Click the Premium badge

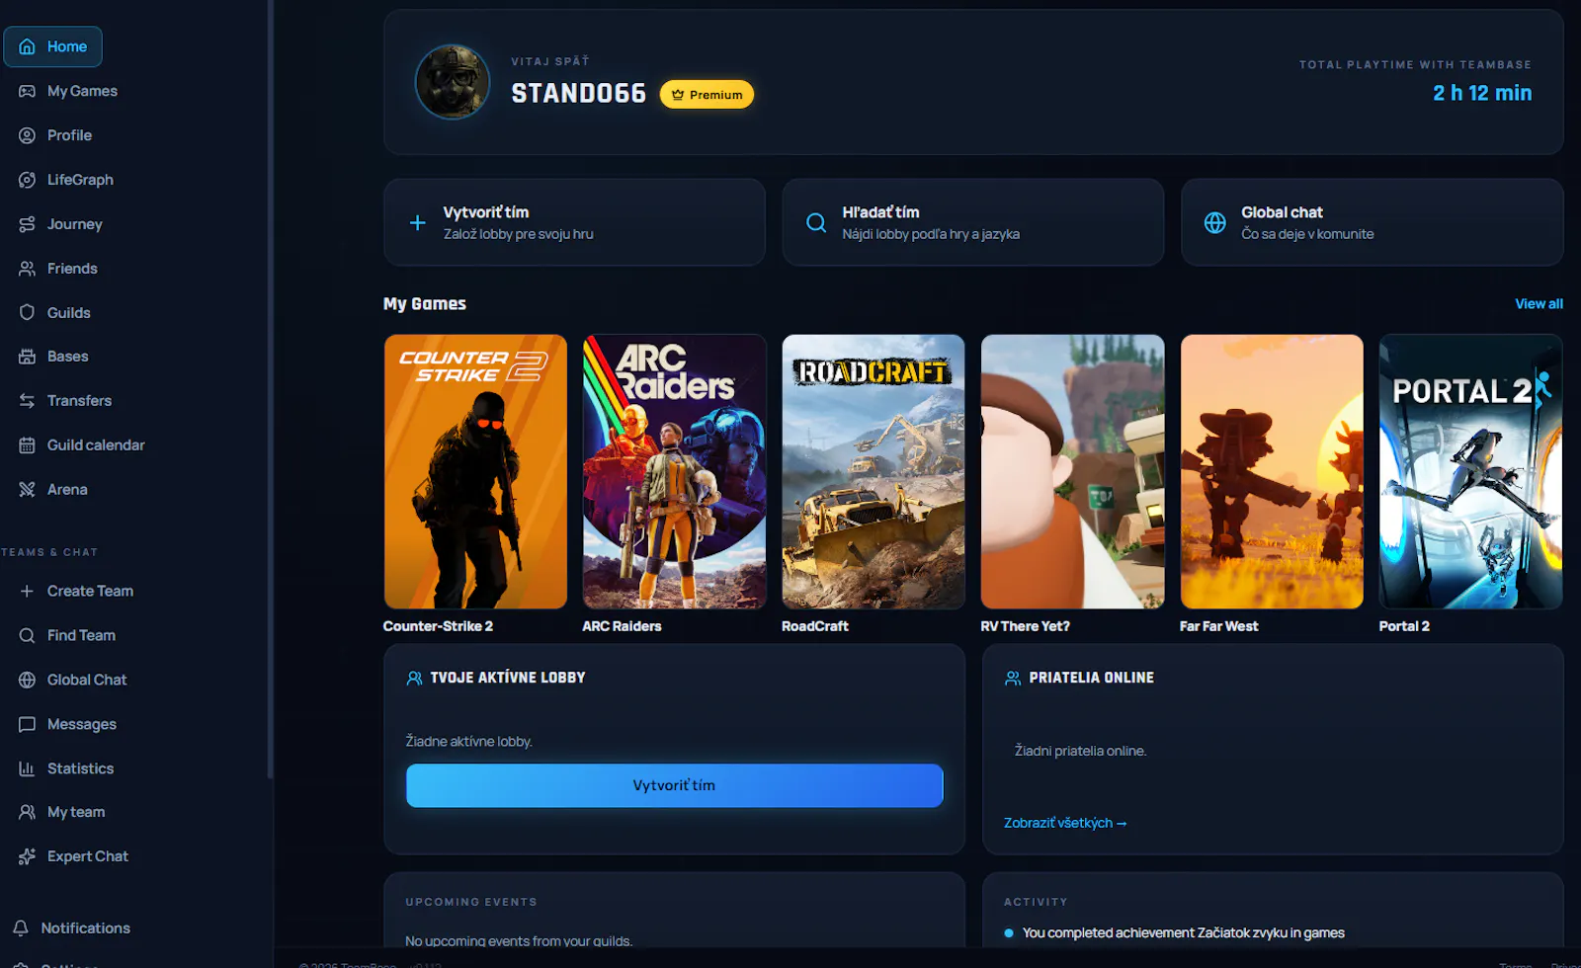tap(707, 95)
